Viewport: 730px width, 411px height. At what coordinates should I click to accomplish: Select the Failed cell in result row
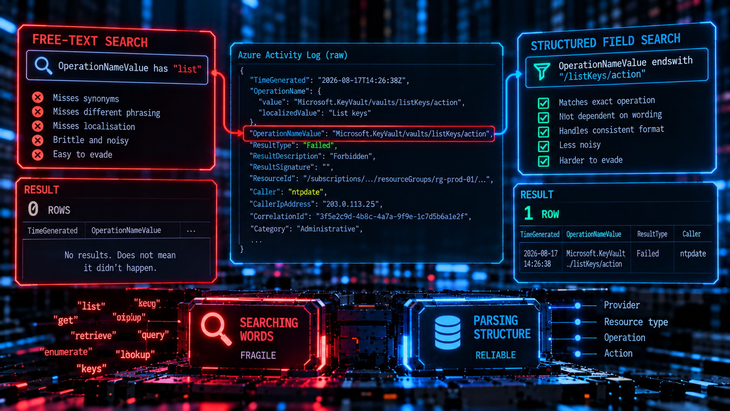(647, 253)
